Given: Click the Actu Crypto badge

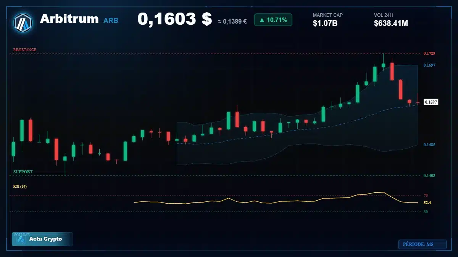Looking at the screenshot, I should pyautogui.click(x=42, y=239).
